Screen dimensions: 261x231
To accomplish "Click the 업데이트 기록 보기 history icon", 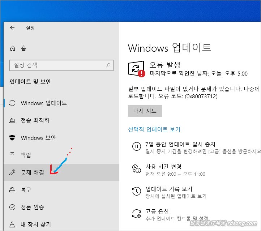I will (x=137, y=191).
